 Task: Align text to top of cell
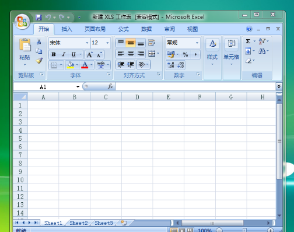click(121, 43)
